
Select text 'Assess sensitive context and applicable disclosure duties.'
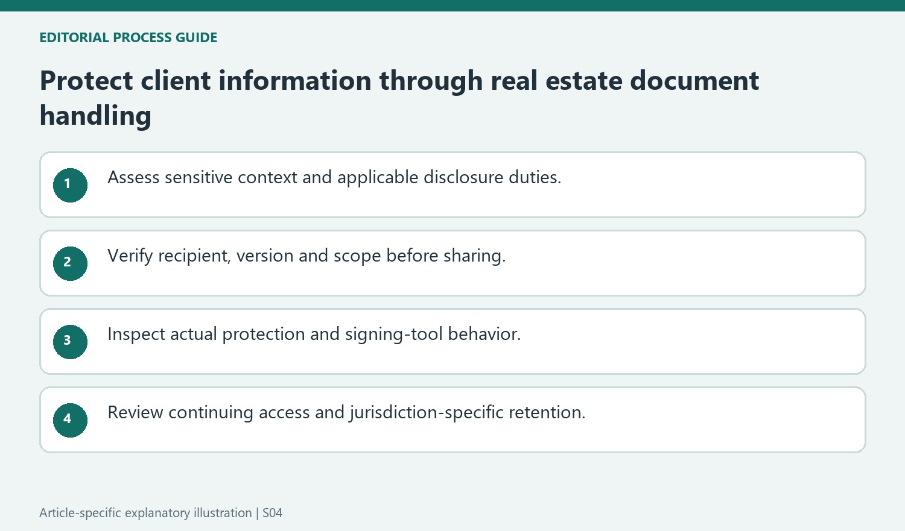click(x=334, y=177)
